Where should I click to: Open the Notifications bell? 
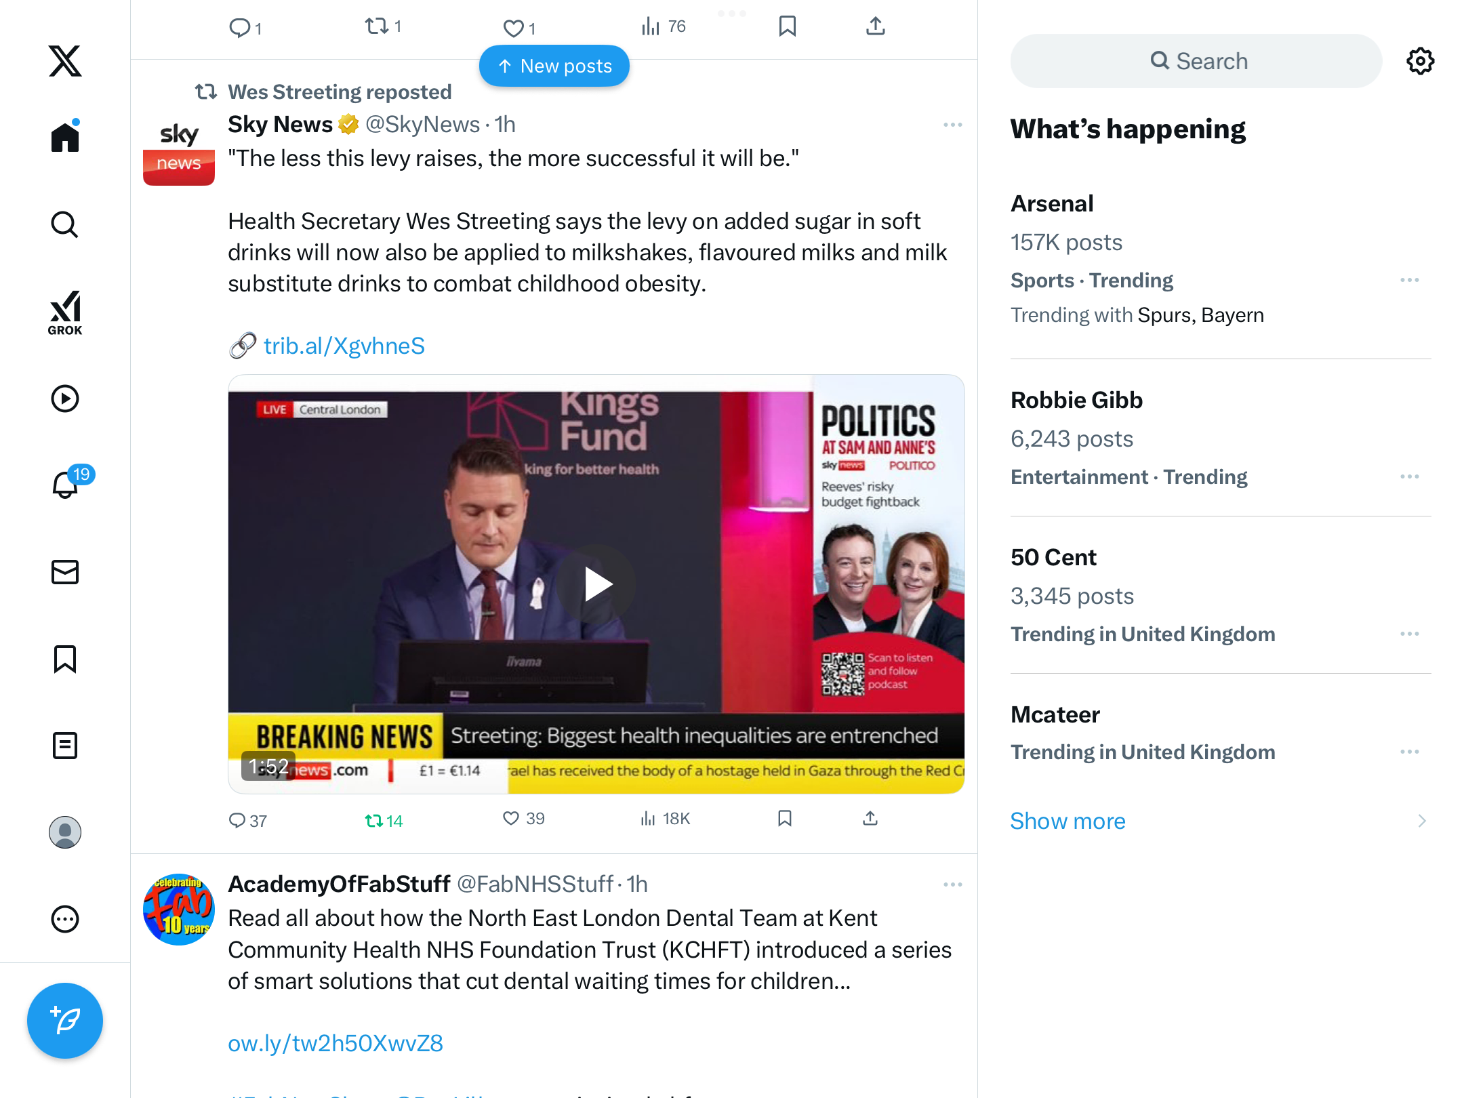pyautogui.click(x=66, y=484)
